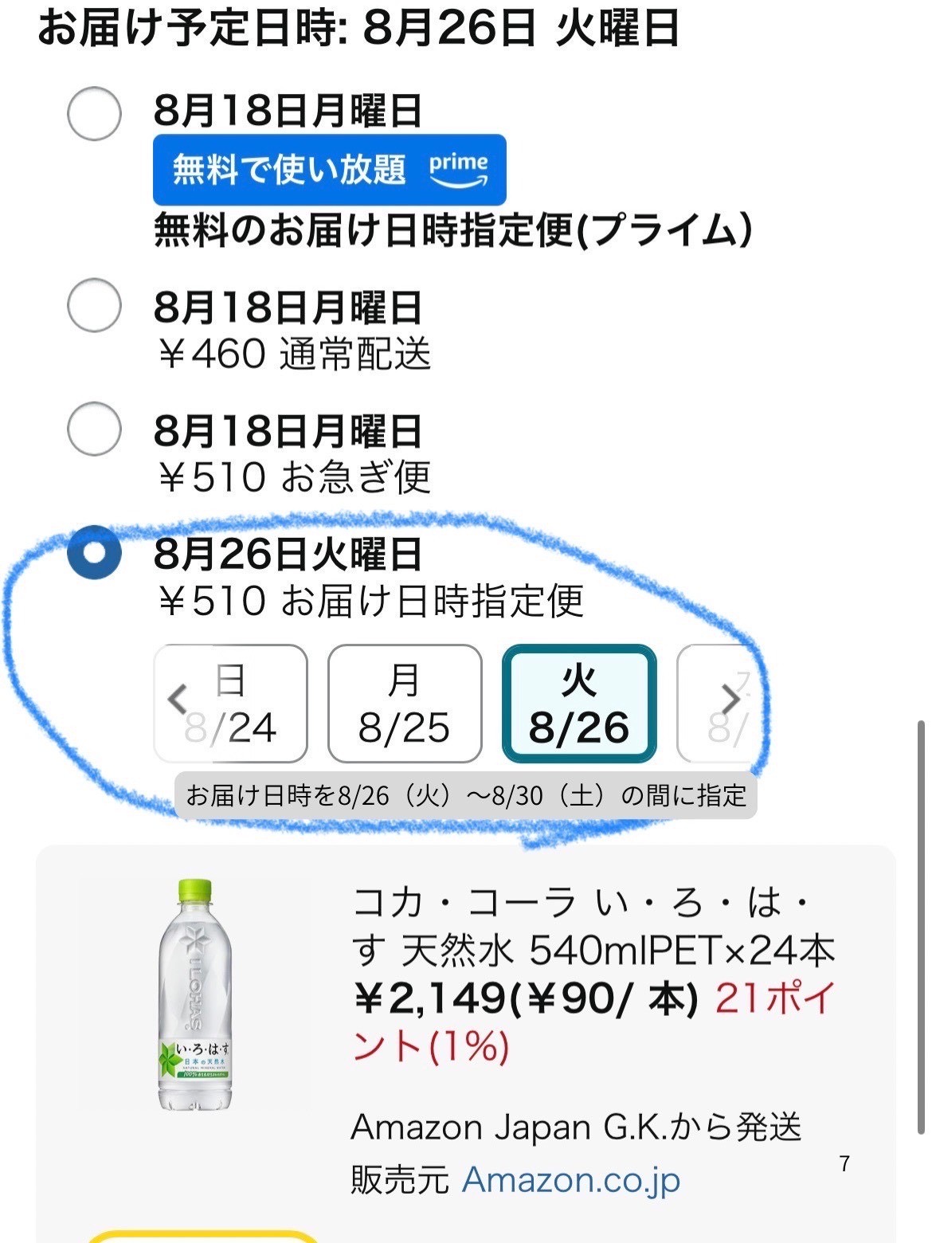Select the 火 8/26 date tile
This screenshot has width=932, height=1243.
(579, 704)
